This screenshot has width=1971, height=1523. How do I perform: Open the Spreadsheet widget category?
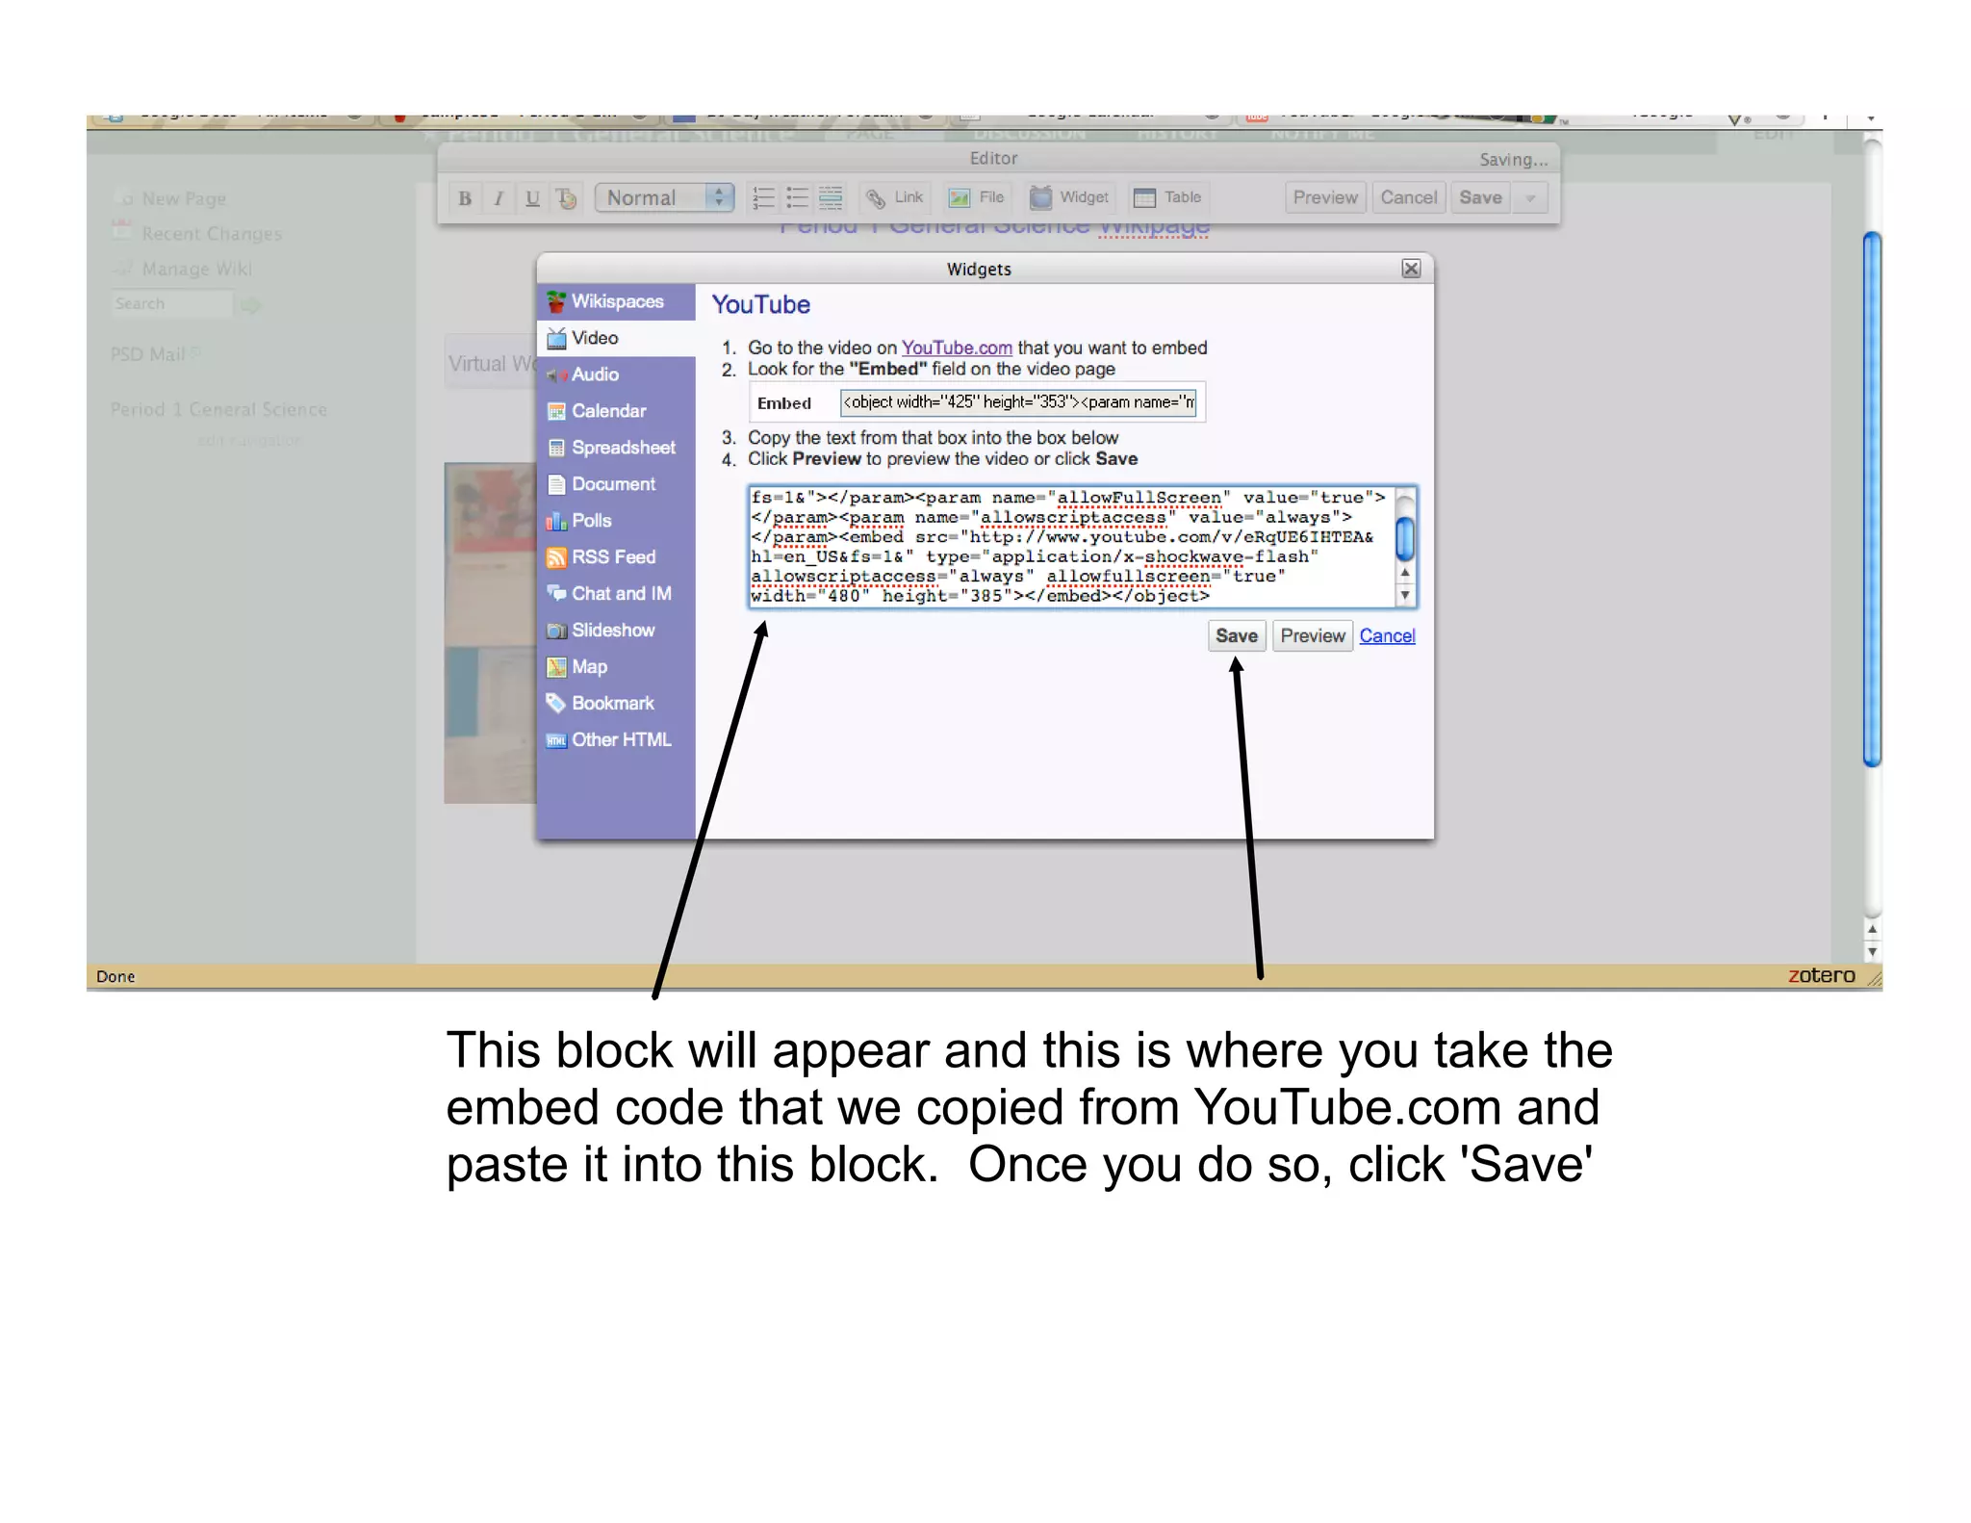click(616, 448)
